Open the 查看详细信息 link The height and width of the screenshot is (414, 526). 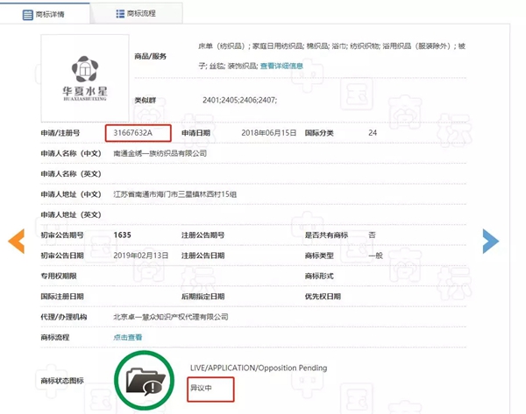click(279, 66)
